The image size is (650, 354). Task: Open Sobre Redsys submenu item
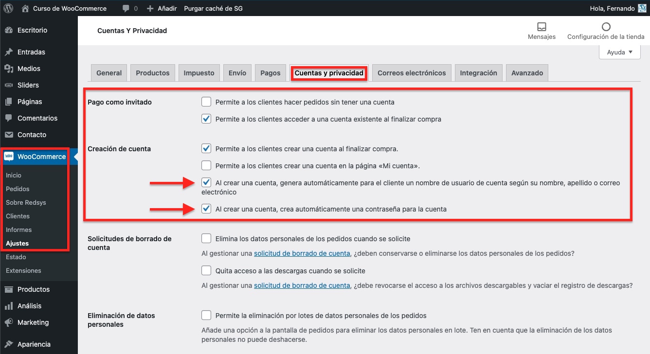point(26,202)
